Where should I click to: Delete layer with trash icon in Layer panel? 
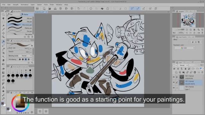[202, 72]
